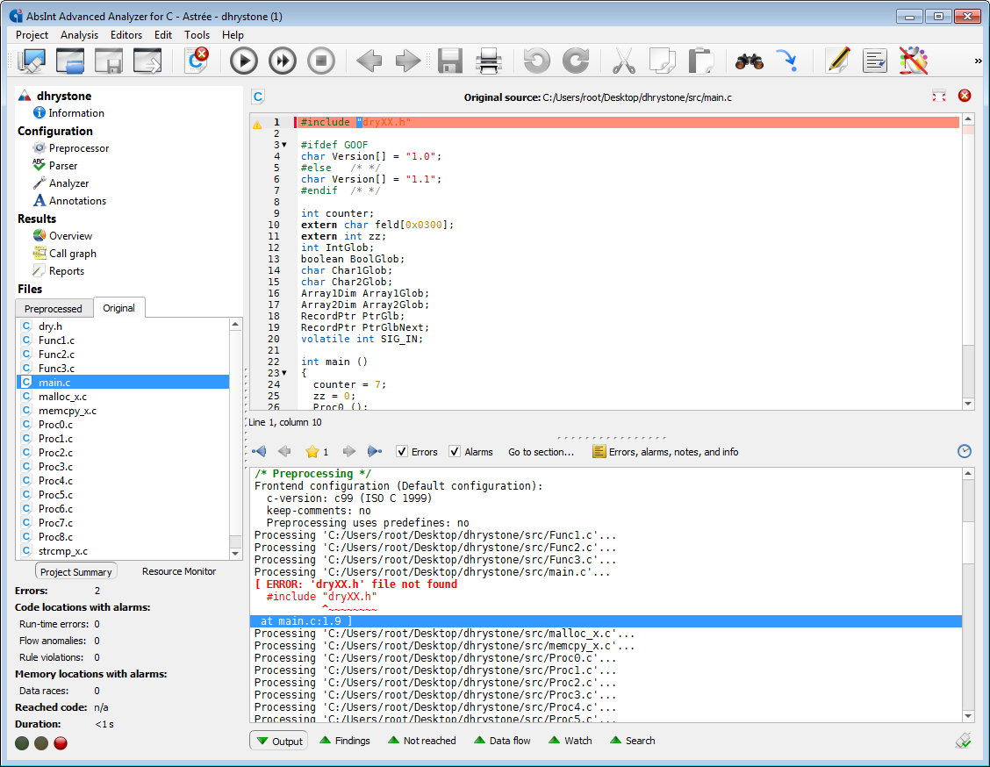Open the Editors menu
Image resolution: width=990 pixels, height=767 pixels.
click(x=126, y=35)
